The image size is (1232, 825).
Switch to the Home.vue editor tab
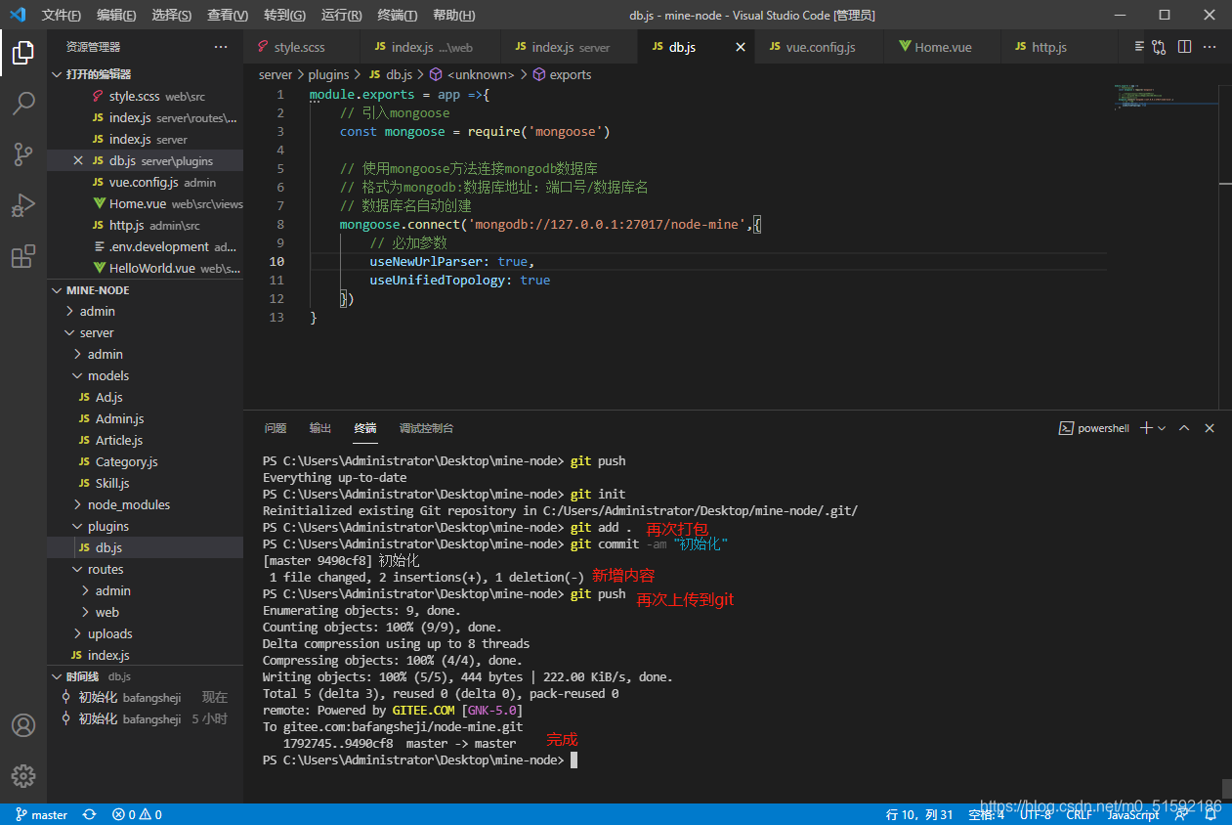tap(941, 47)
